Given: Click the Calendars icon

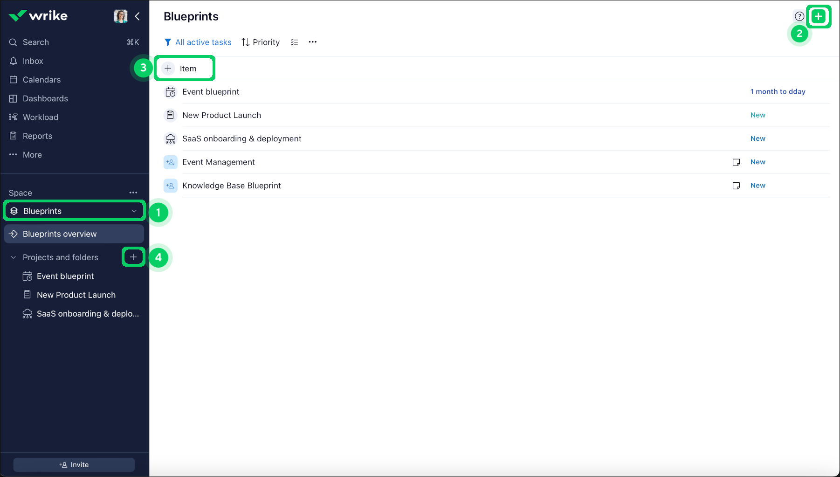Looking at the screenshot, I should [x=13, y=80].
